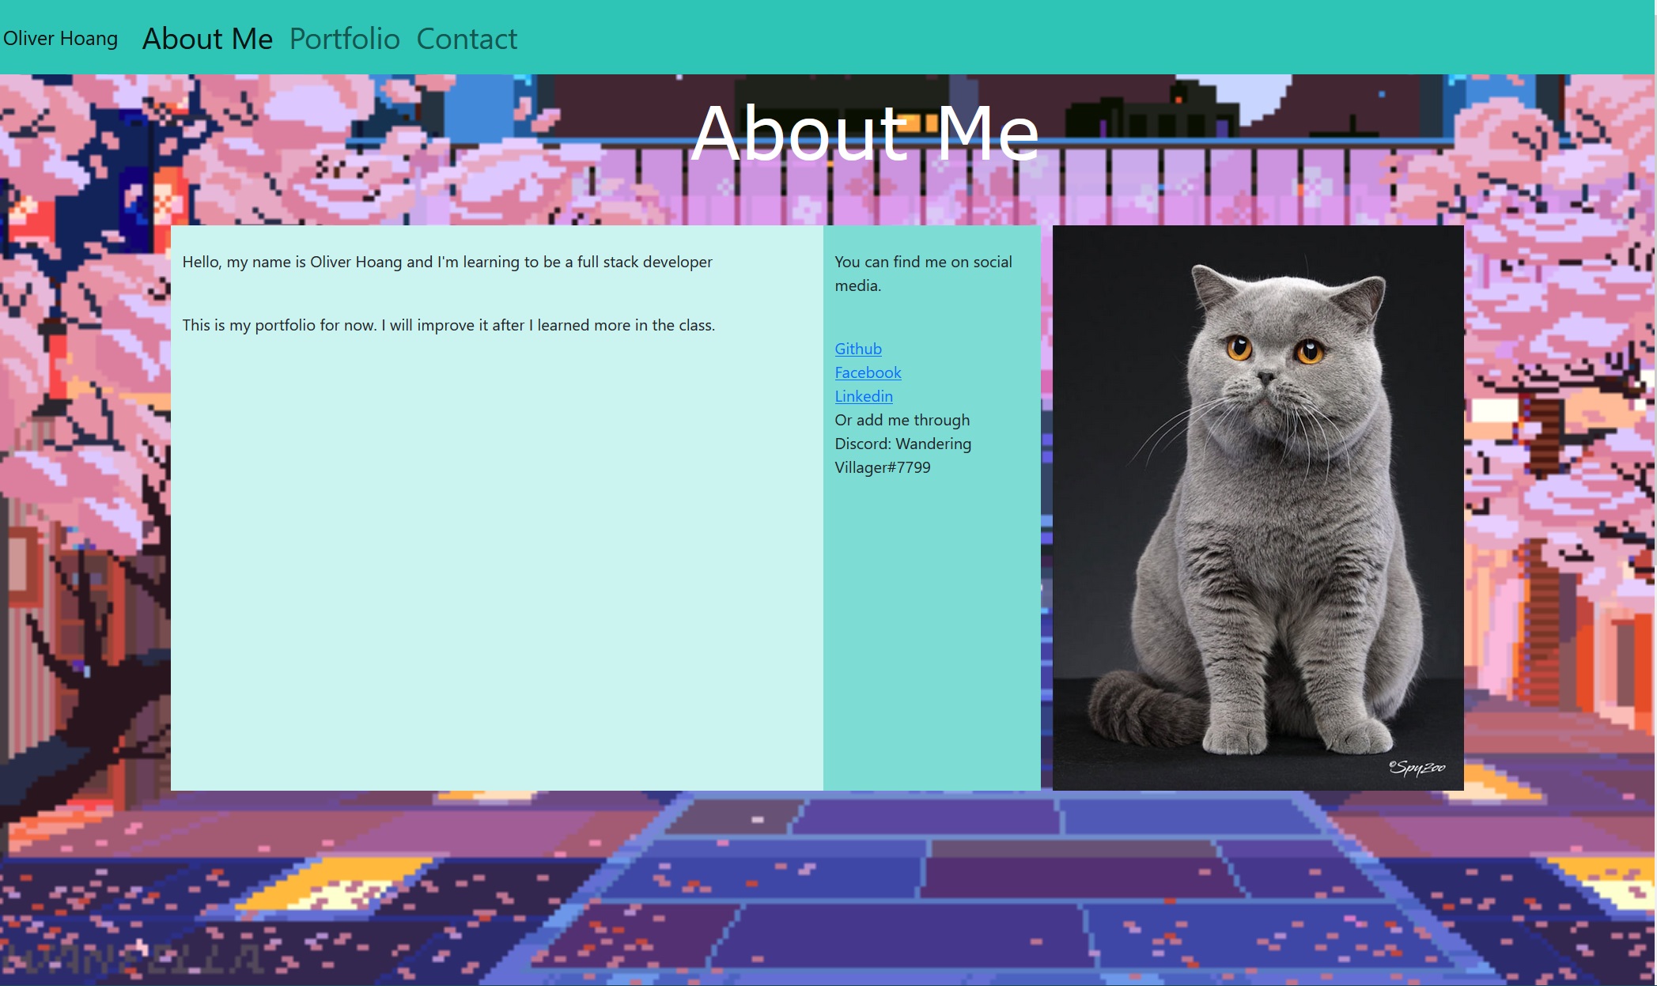Click the 'Hello, my name is Oliver Hoang' paragraph

[x=447, y=262]
